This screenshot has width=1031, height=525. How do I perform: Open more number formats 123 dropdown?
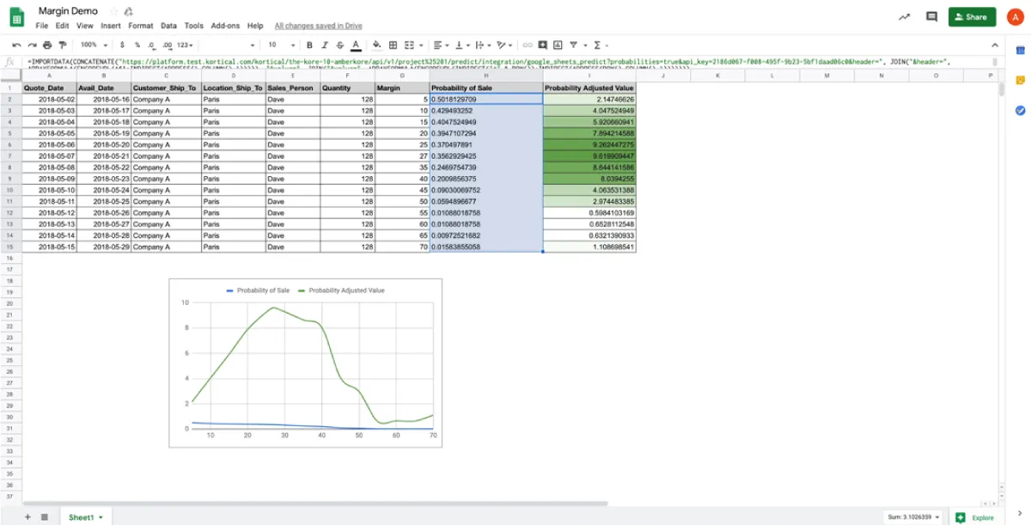[x=185, y=45]
